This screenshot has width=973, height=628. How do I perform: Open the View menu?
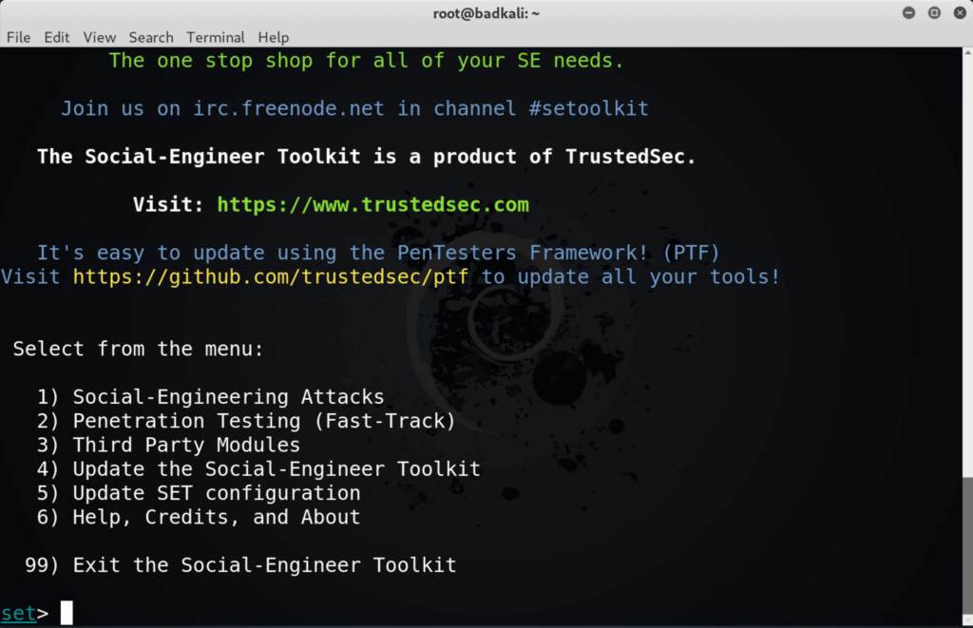point(99,37)
